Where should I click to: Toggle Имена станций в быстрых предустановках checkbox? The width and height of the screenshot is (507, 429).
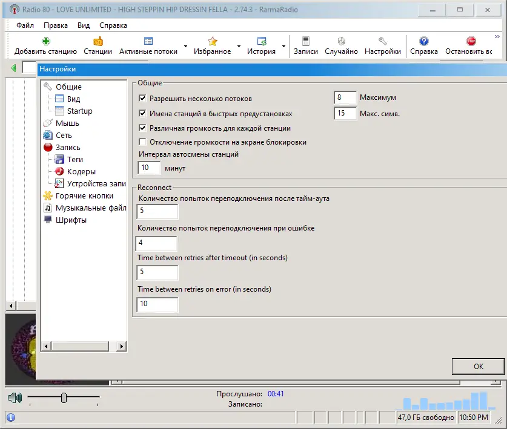point(142,113)
